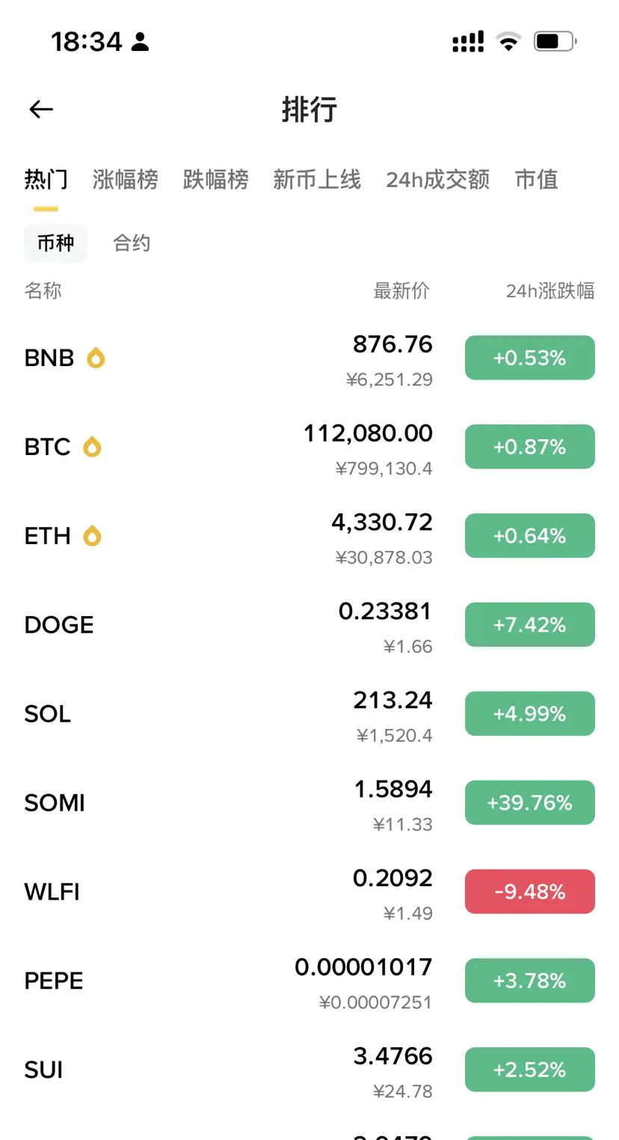Select the 币种 filter toggle
The height and width of the screenshot is (1140, 619).
click(56, 243)
